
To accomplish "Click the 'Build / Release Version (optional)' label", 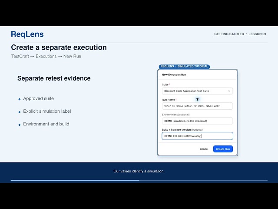I will [x=182, y=130].
